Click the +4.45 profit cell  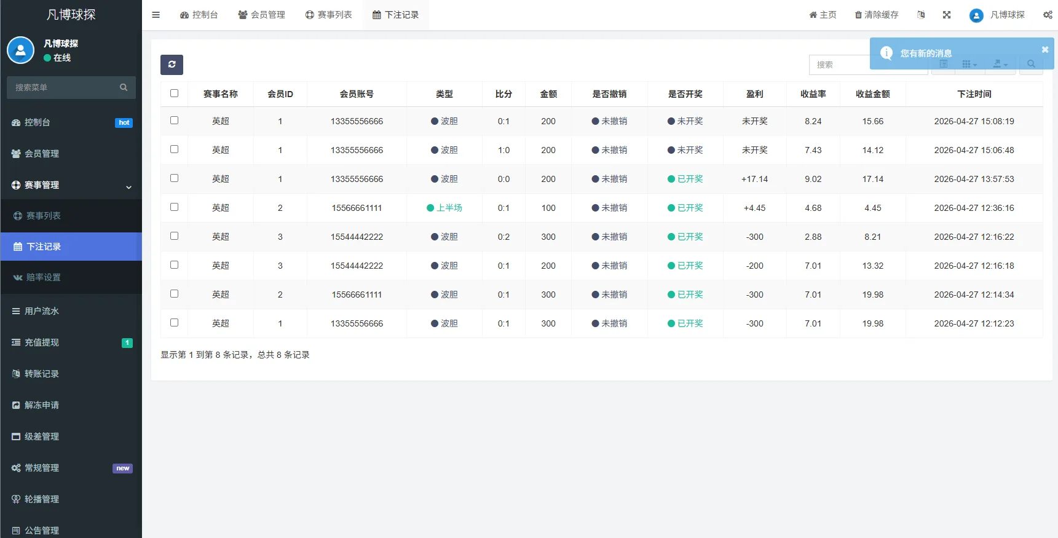(x=754, y=208)
